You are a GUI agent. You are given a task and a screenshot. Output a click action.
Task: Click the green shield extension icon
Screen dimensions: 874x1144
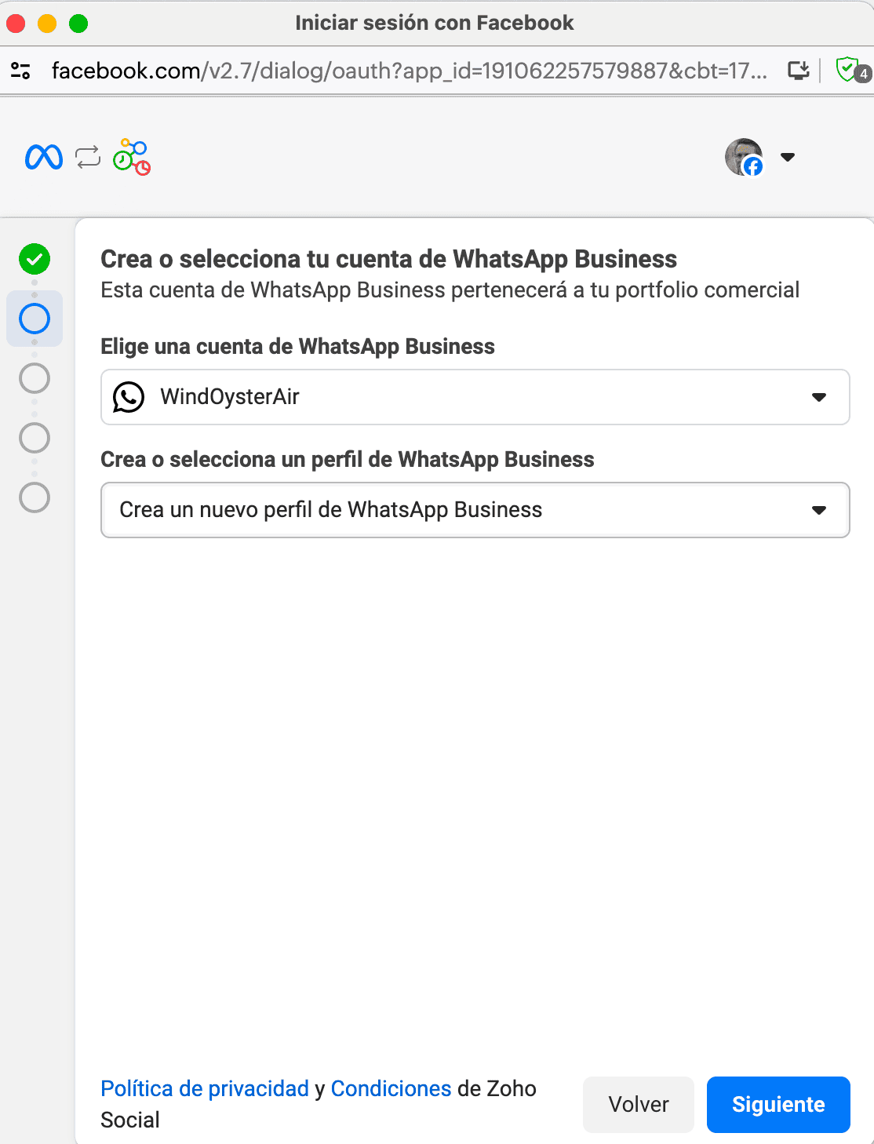click(848, 70)
